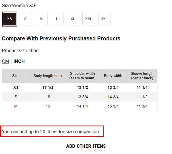Click the Size column header
The width and height of the screenshot is (172, 154).
coord(16,76)
